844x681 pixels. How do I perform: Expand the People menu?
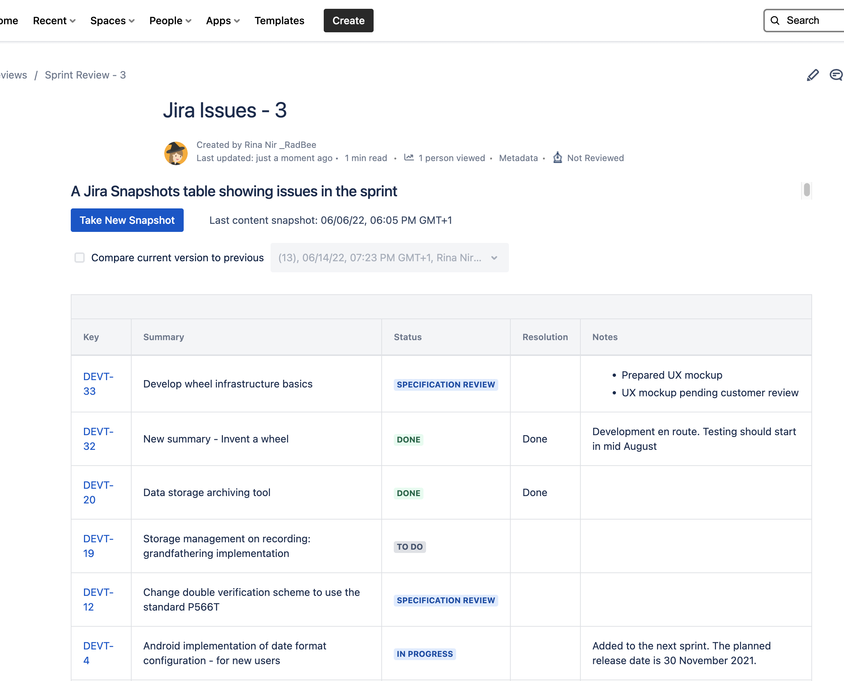[170, 21]
